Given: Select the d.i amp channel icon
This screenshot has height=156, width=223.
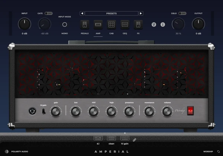Looking at the screenshot, I should point(98,138).
